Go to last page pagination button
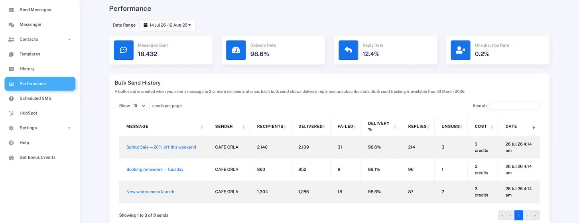 click(x=535, y=215)
